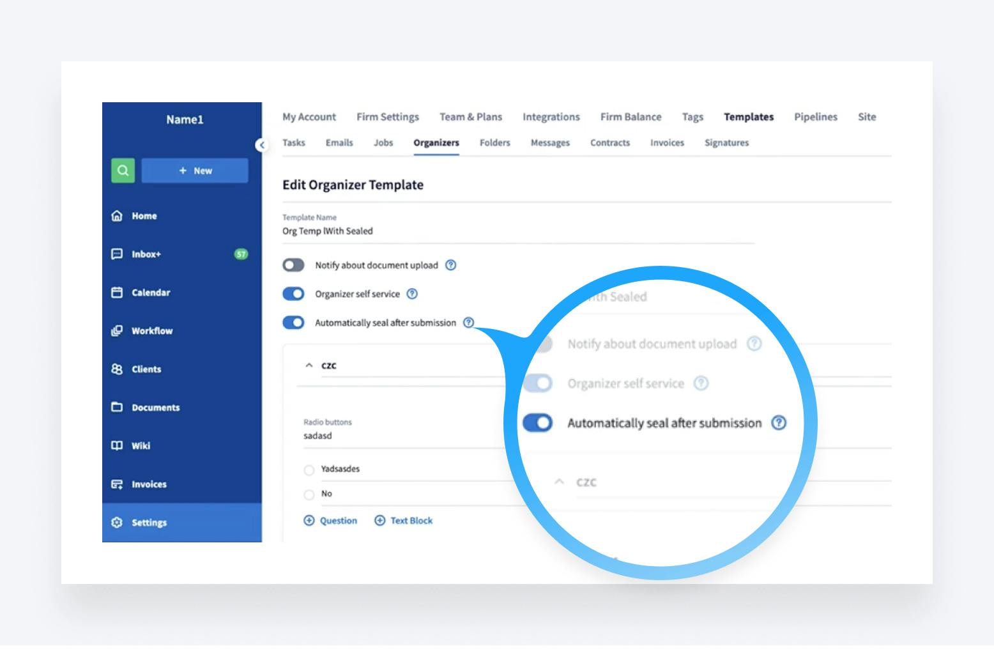Switch to the Firm Settings tab
The image size is (994, 653).
coord(387,117)
